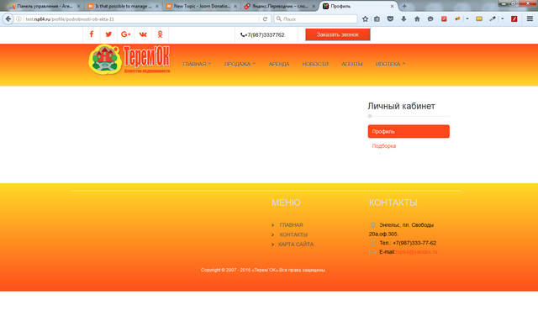Open the Google Plus social icon
The height and width of the screenshot is (321, 538).
125,34
